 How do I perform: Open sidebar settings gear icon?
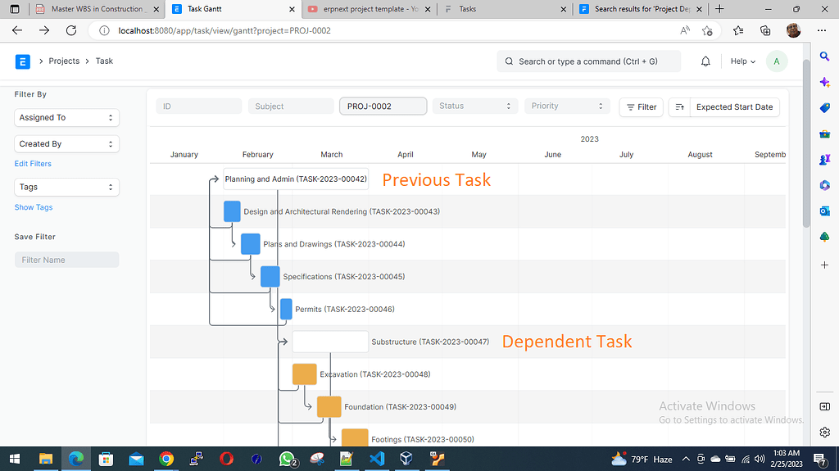tap(824, 432)
